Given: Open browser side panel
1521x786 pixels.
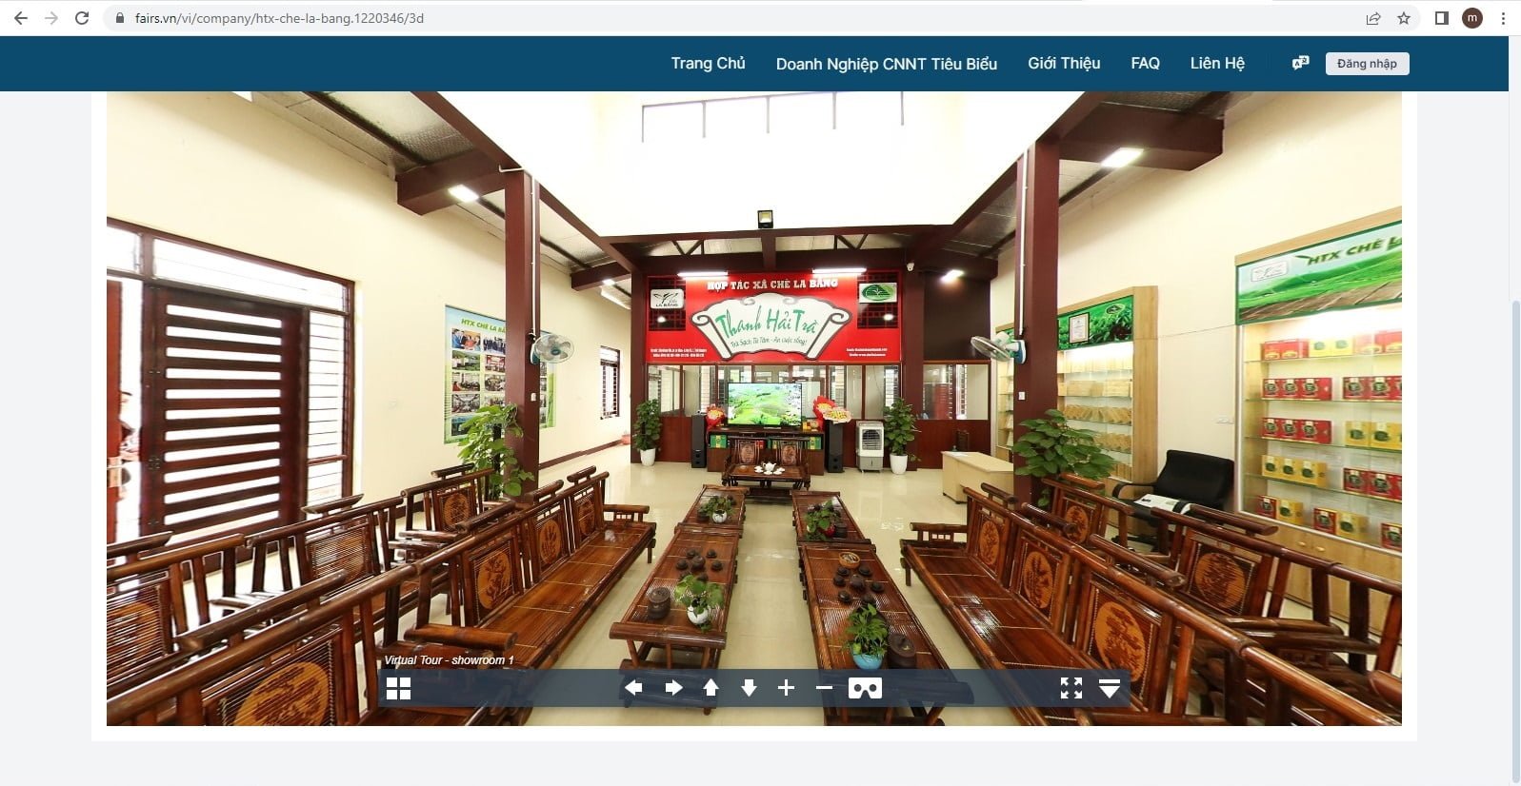Looking at the screenshot, I should [x=1442, y=18].
